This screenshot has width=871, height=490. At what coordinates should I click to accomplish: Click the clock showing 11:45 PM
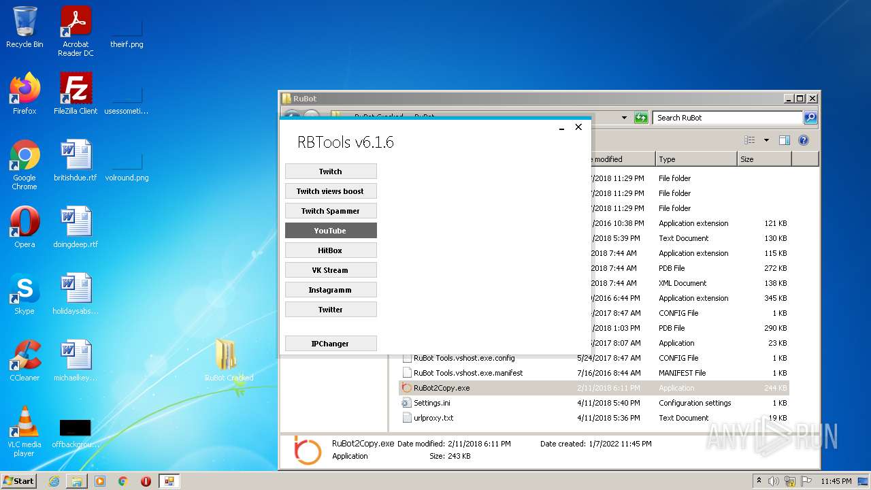click(x=836, y=481)
